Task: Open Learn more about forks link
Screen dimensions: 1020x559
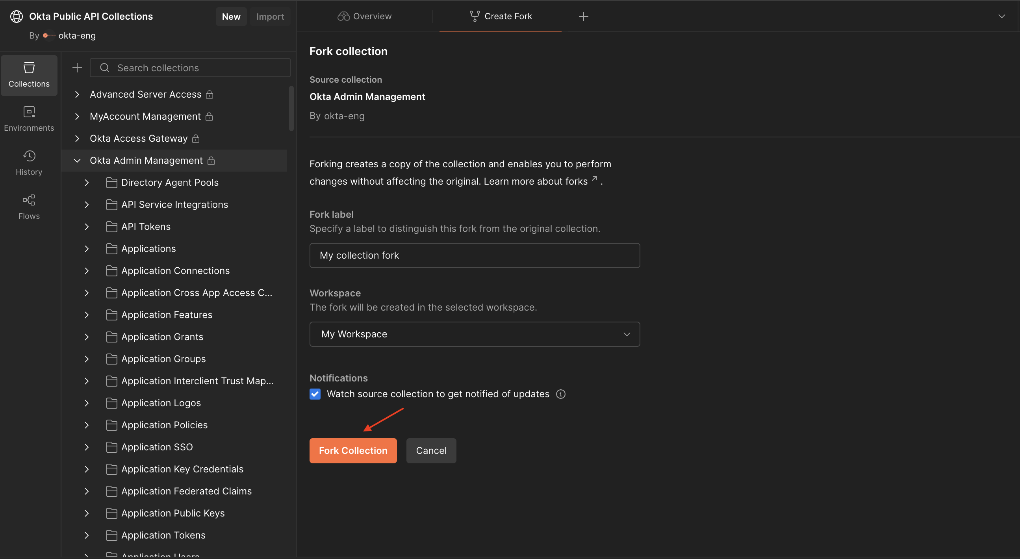Action: [x=535, y=181]
